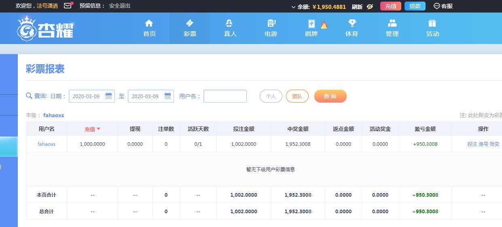
Task: Click the gift box icon
Action: (432, 23)
